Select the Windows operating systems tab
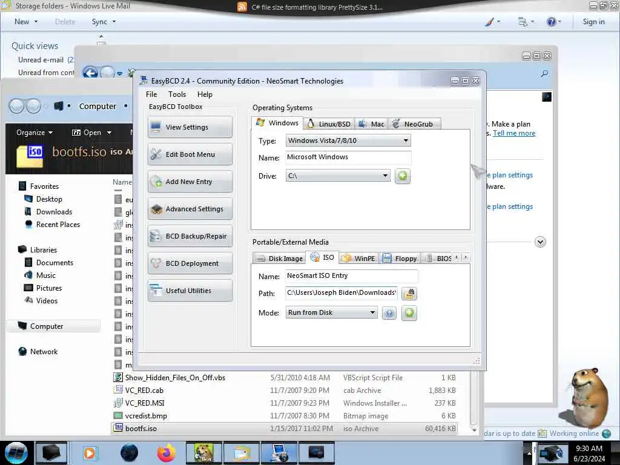This screenshot has height=465, width=620. 277,122
